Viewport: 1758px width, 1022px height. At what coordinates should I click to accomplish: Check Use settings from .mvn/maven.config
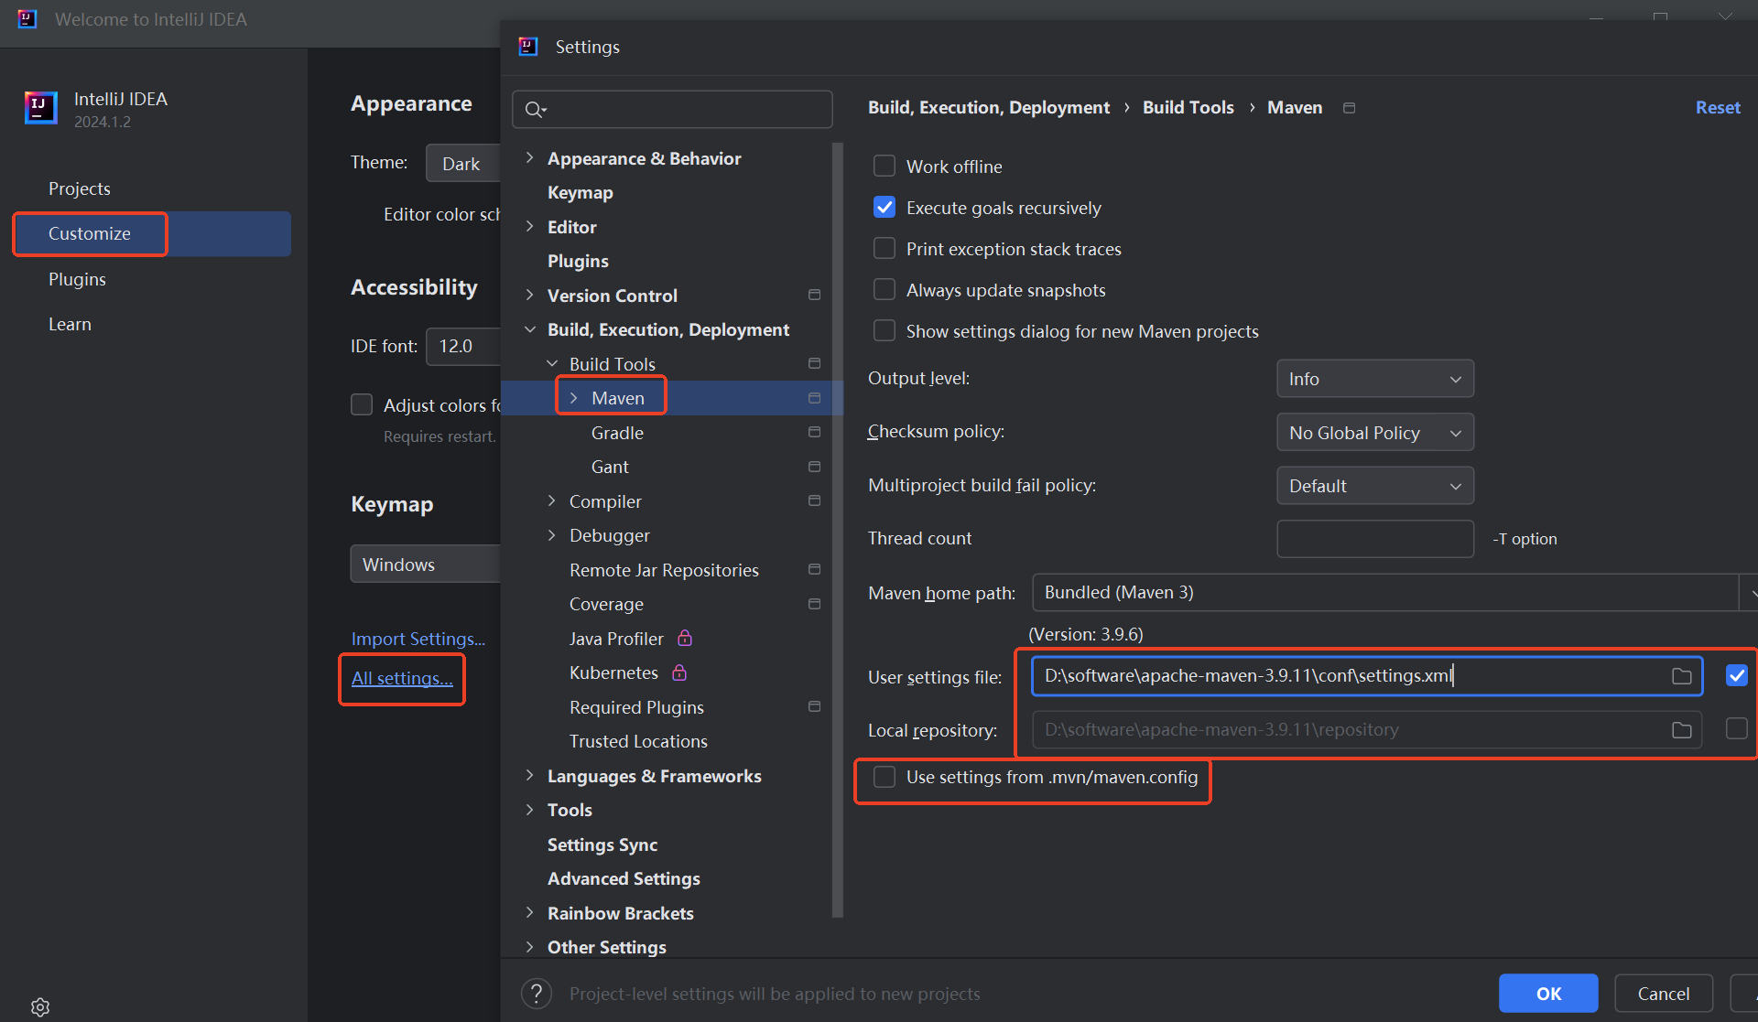click(884, 777)
